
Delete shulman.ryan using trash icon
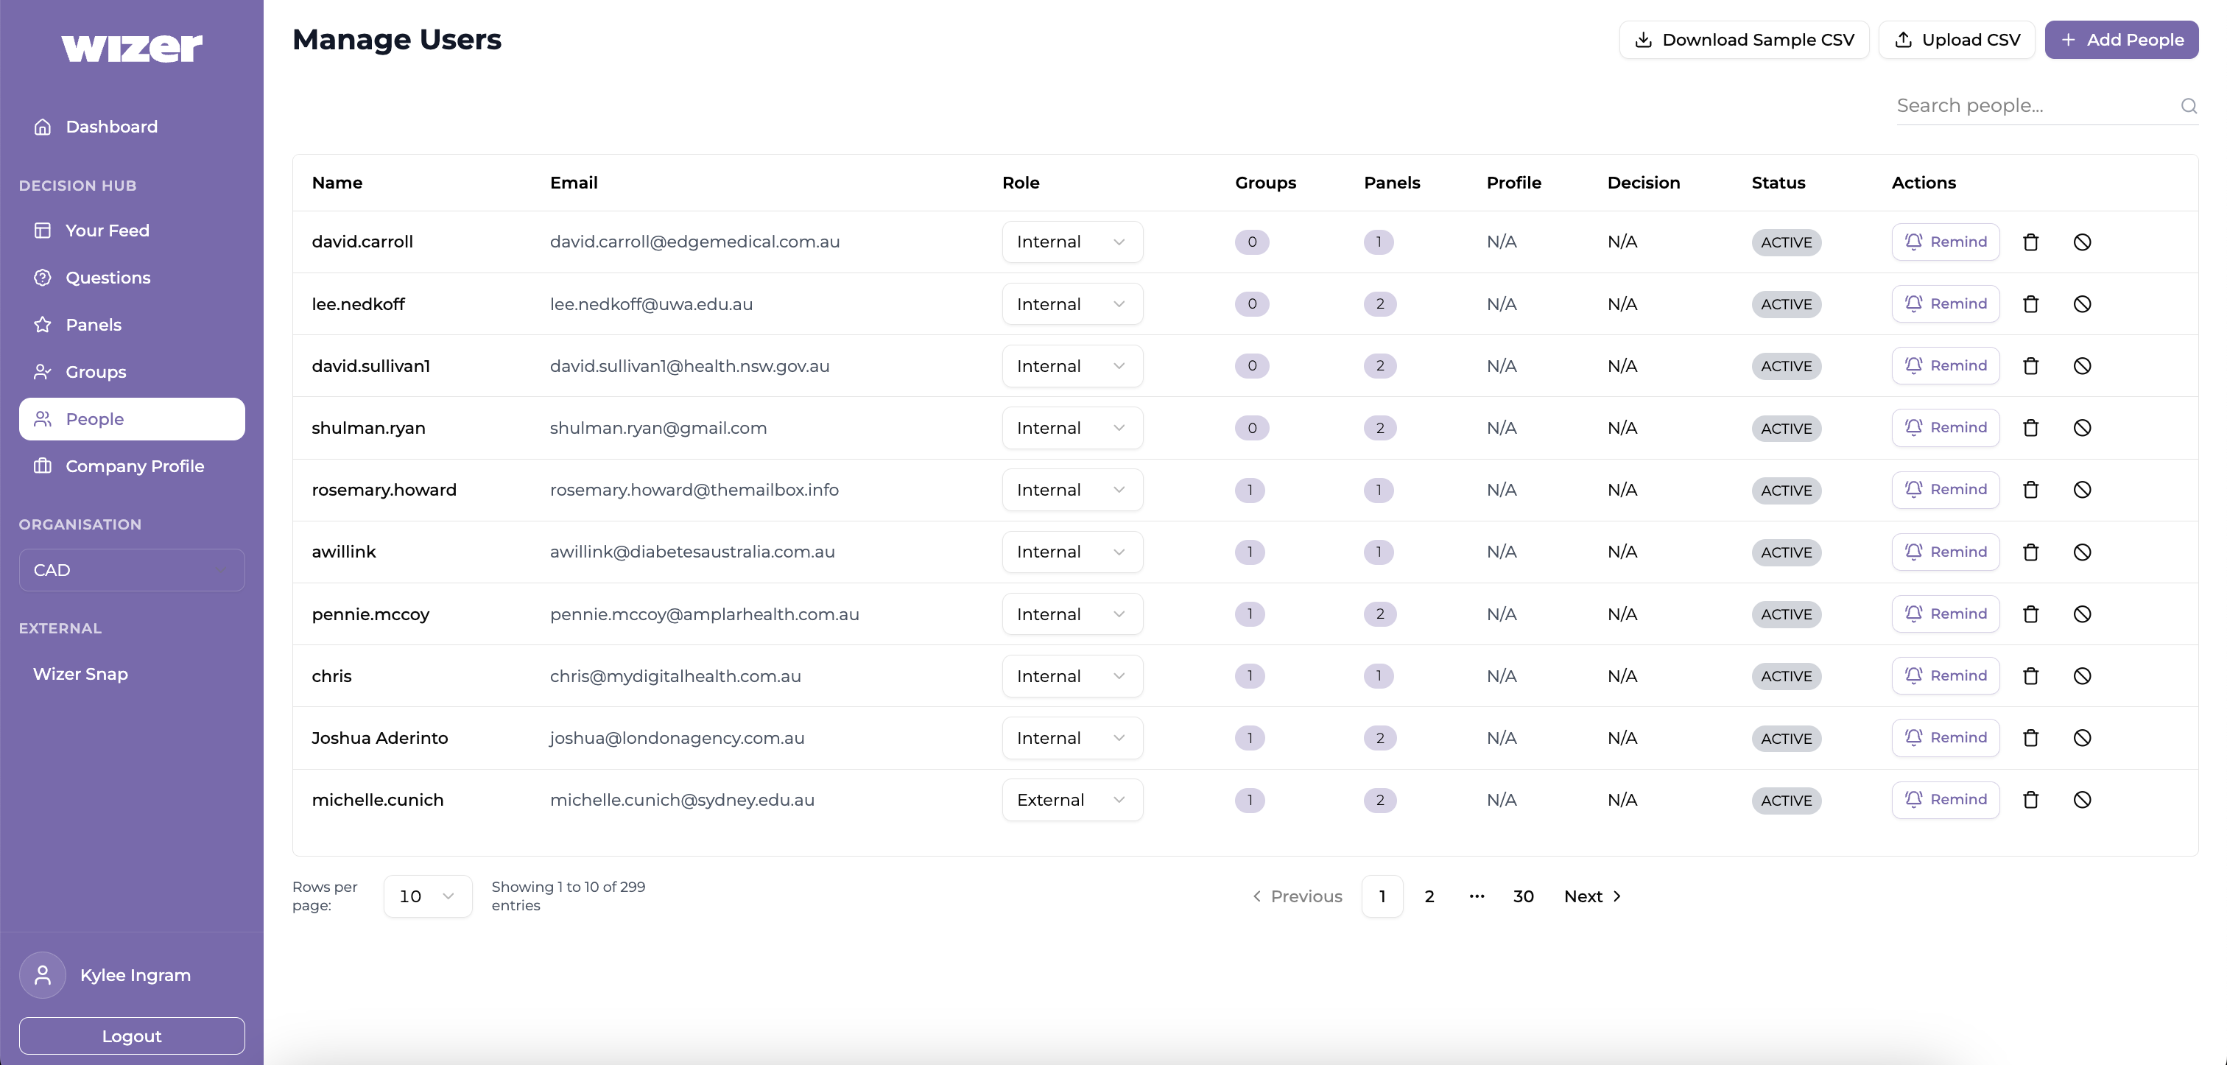point(2031,428)
